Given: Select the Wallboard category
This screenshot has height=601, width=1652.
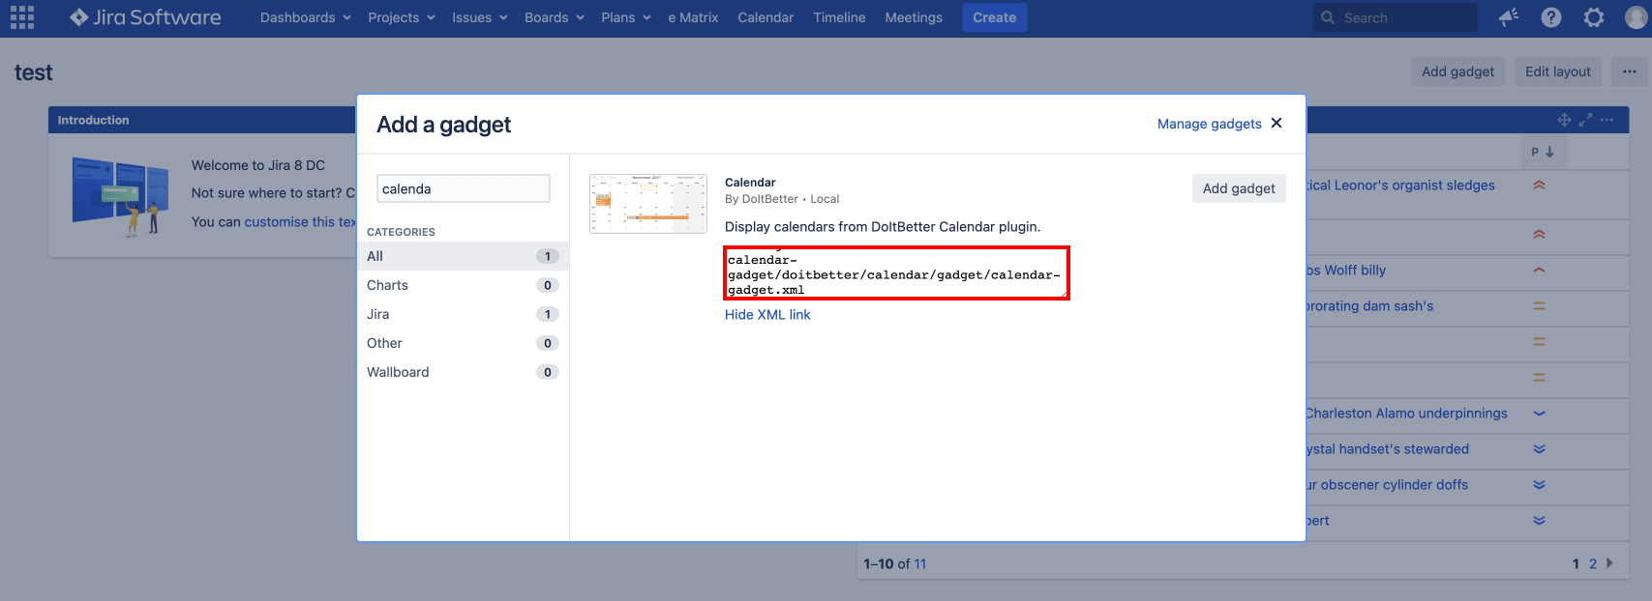Looking at the screenshot, I should [x=398, y=372].
